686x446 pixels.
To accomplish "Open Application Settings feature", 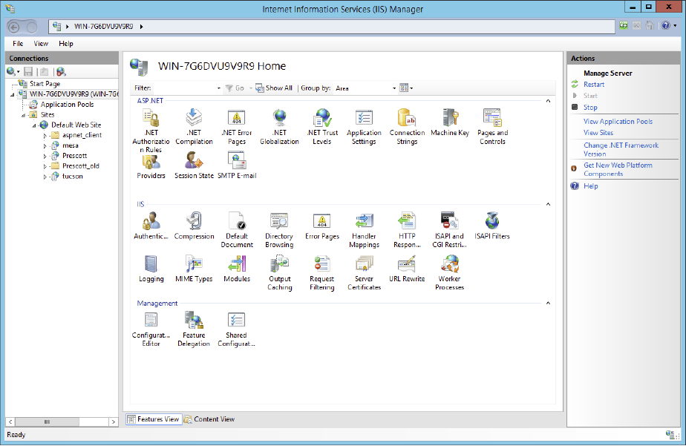I will pyautogui.click(x=364, y=127).
